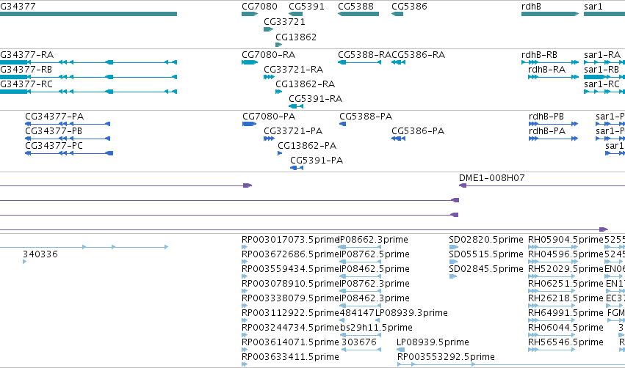Screen dimensions: 625x368
Task: Select protein CG34377-PC
Action: coord(69,153)
